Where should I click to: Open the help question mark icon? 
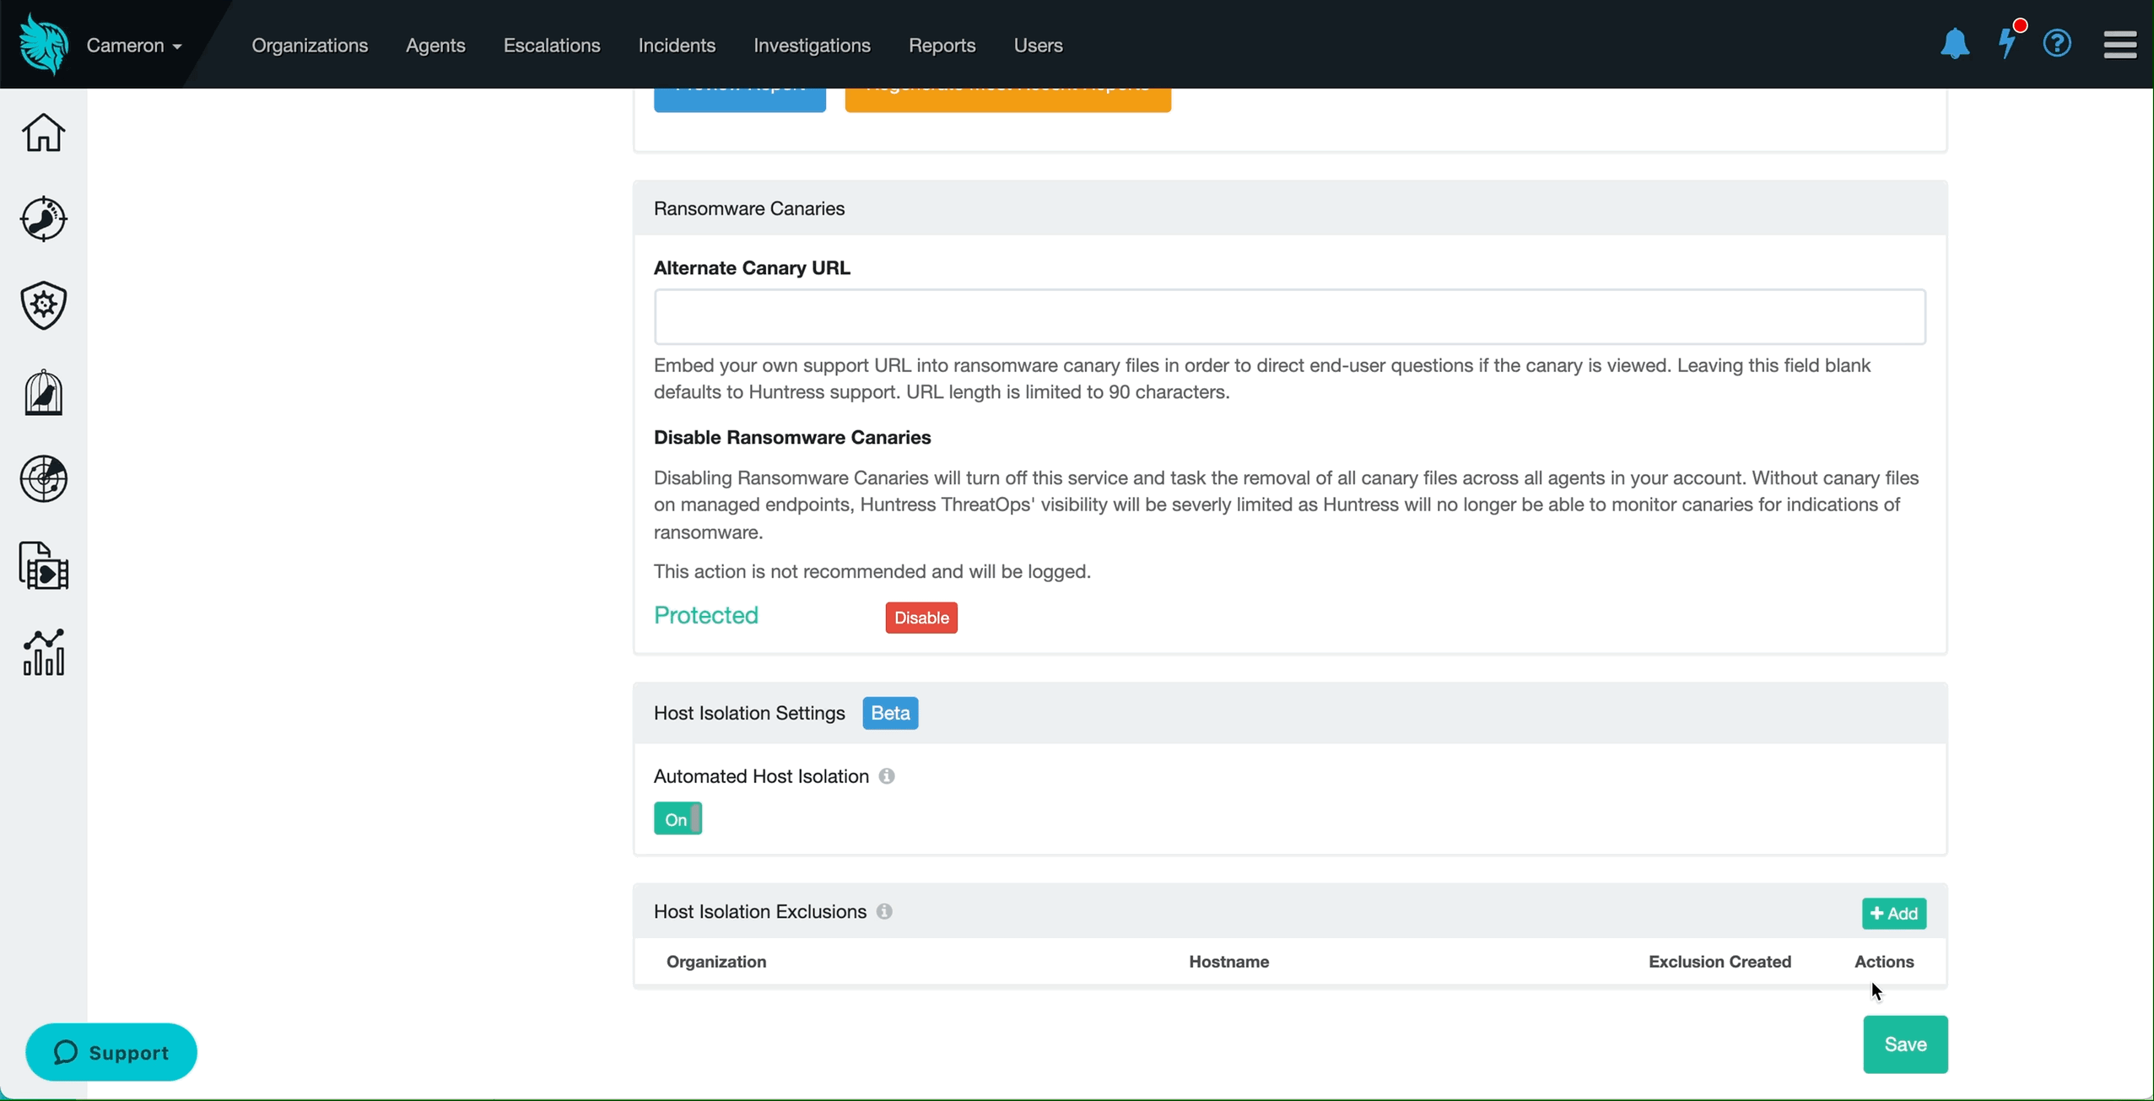(x=2057, y=44)
